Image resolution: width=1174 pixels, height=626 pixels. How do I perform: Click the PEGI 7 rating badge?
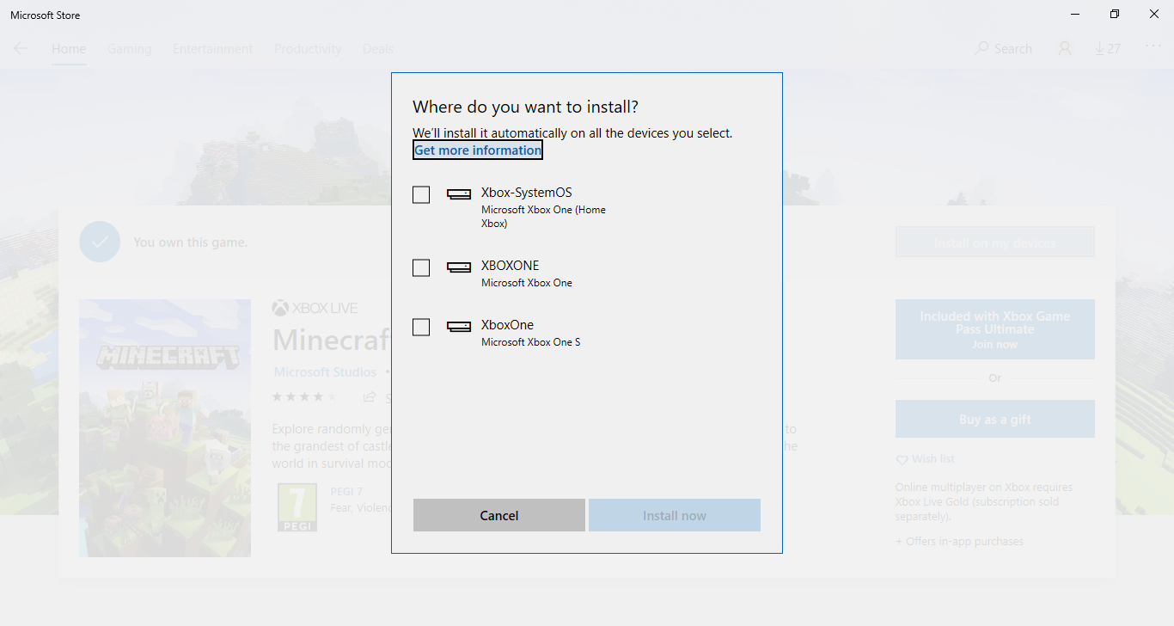click(x=297, y=507)
